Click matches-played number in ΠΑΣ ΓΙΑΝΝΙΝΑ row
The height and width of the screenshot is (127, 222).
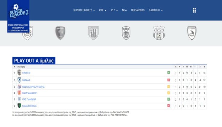click(x=176, y=99)
